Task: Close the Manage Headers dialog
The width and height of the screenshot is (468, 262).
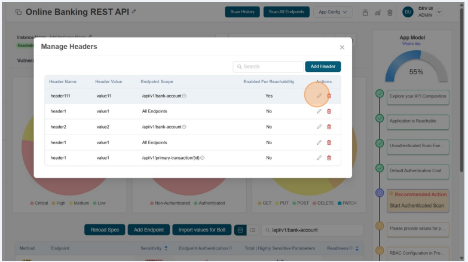Action: pos(342,47)
